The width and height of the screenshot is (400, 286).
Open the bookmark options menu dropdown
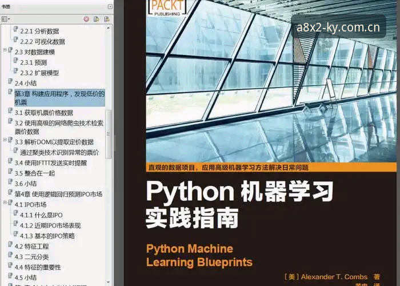pyautogui.click(x=6, y=19)
